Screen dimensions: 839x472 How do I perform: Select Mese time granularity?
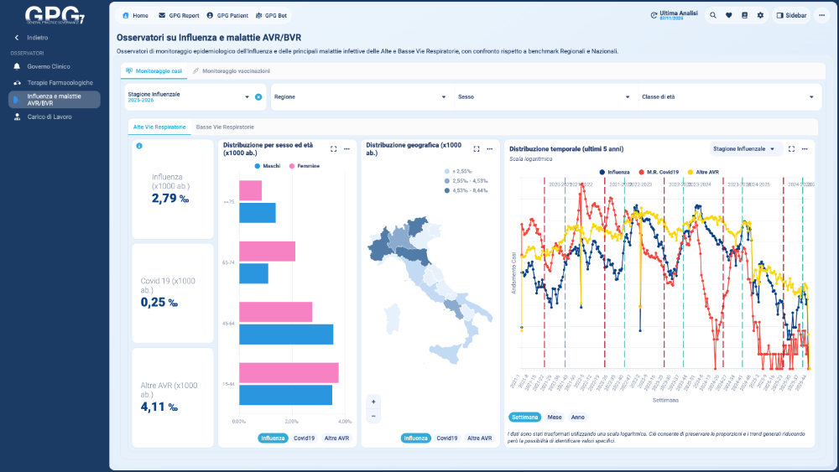[x=555, y=417]
